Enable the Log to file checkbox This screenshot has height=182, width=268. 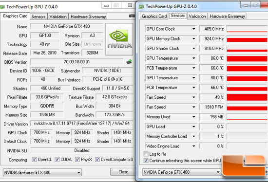(146, 154)
